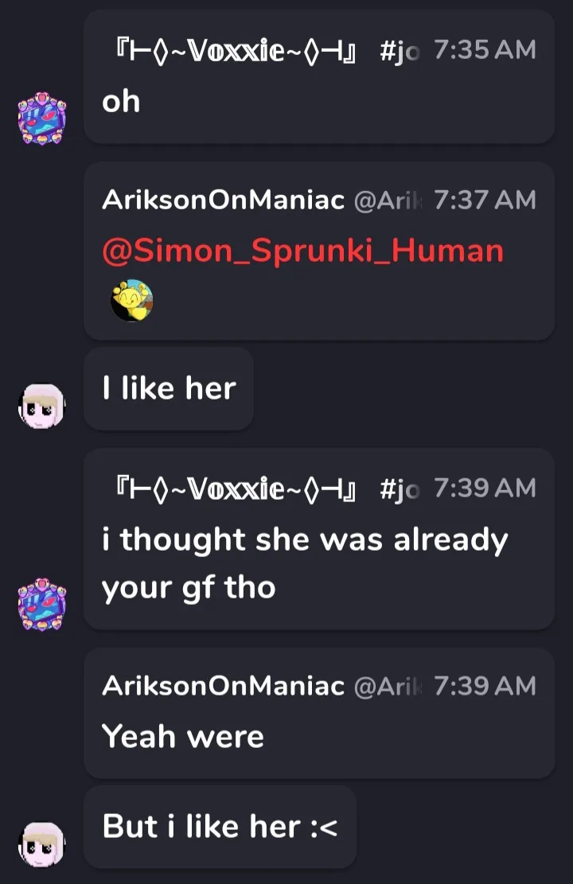Image resolution: width=573 pixels, height=884 pixels.
Task: Click the yellow Sprunki avatar under the mention
Action: click(x=132, y=301)
